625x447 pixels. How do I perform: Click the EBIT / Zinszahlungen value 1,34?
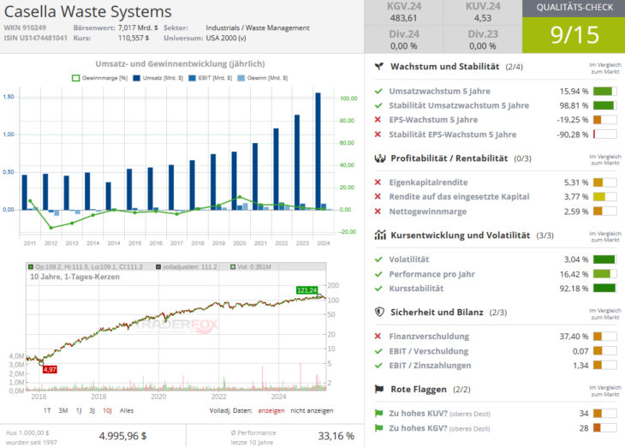(580, 366)
